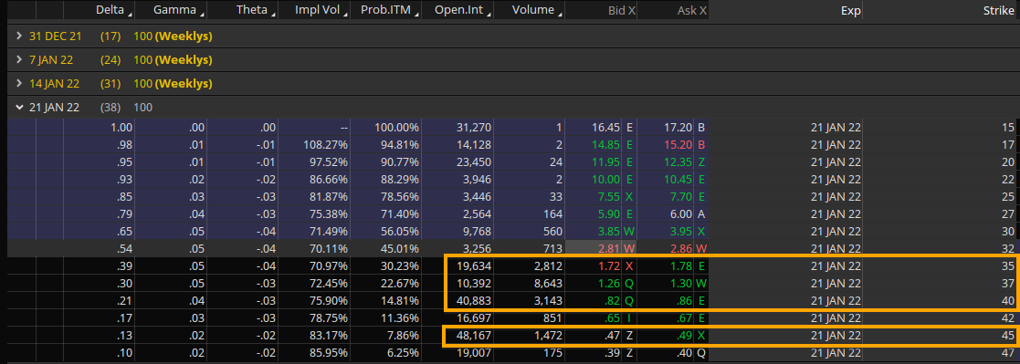Click bid price 14.85 for strike 17
Screen dimensions: 1020x364
[606, 145]
